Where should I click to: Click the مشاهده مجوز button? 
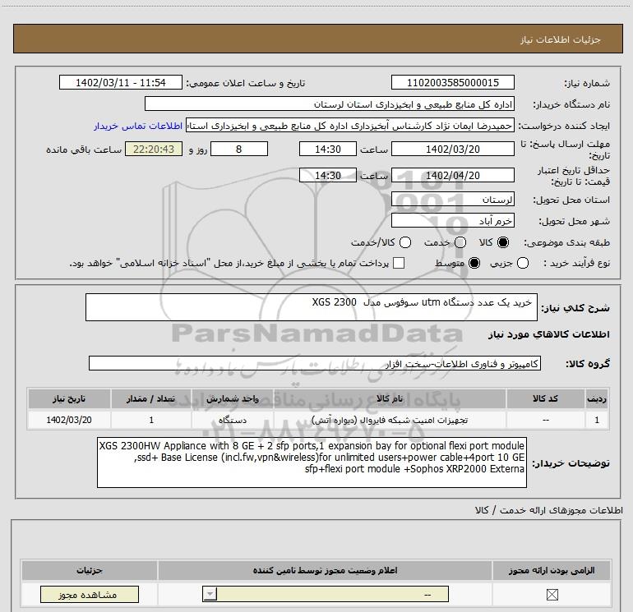pos(90,594)
